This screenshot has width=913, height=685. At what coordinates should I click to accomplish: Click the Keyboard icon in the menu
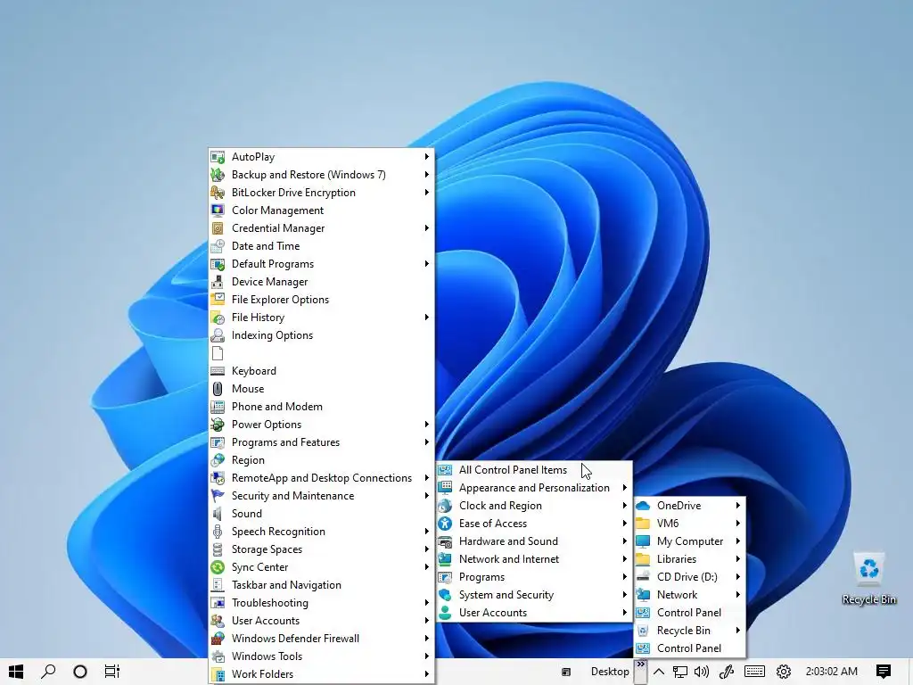pos(218,371)
